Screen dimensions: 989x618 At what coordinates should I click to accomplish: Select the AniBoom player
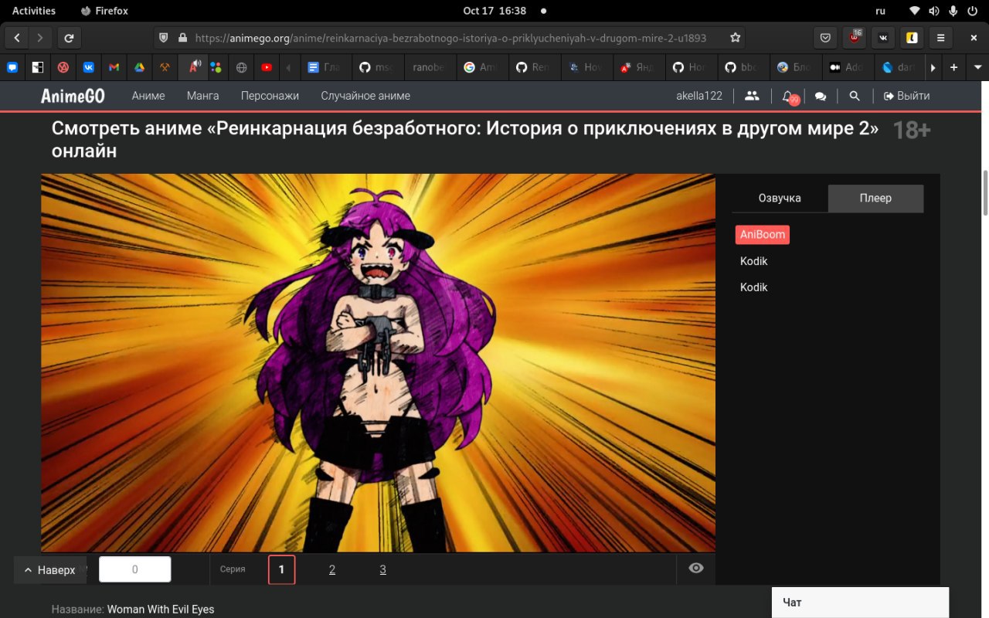point(763,235)
